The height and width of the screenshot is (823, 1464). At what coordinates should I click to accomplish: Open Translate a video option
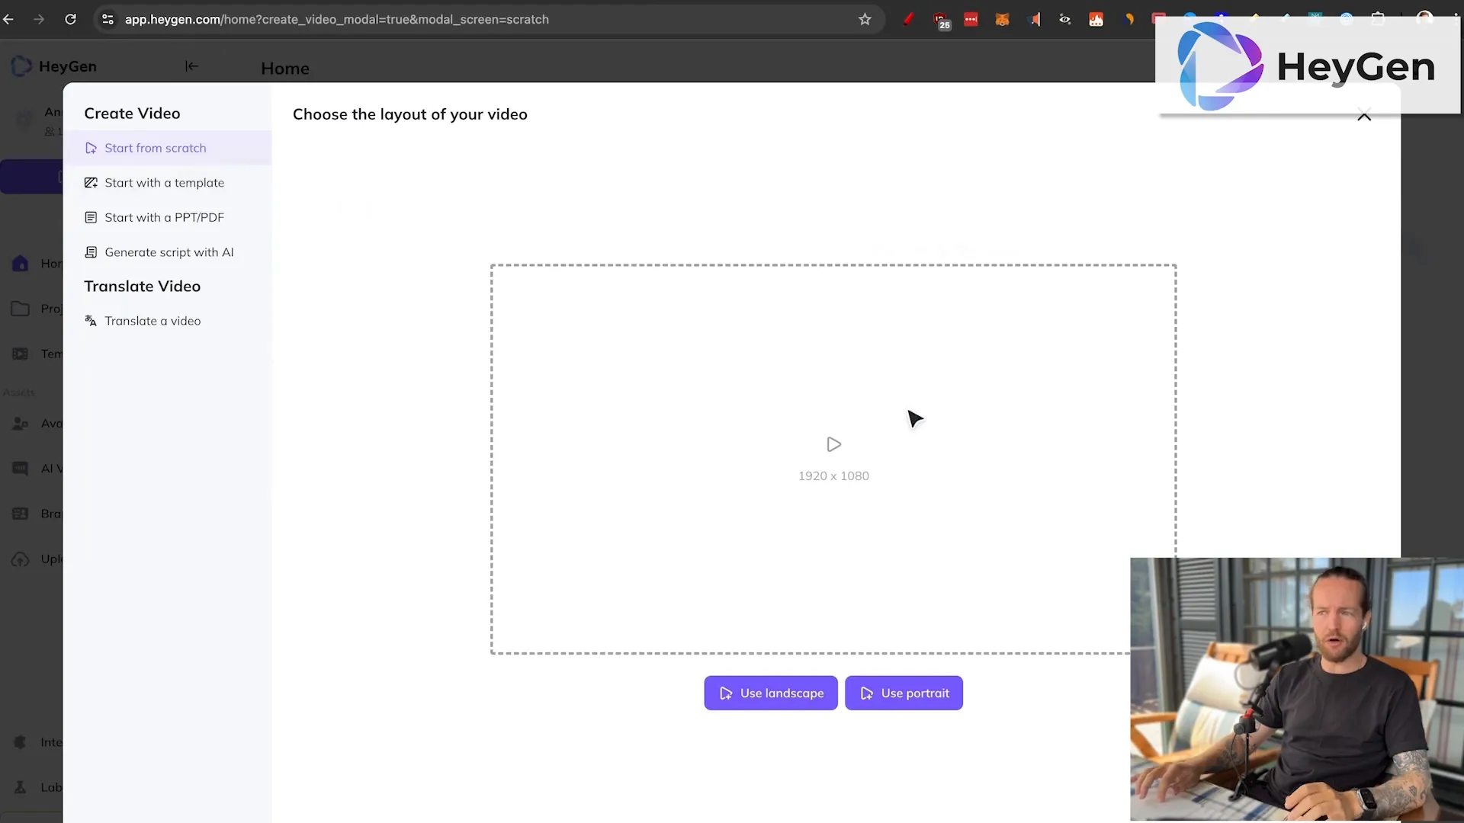click(167, 321)
